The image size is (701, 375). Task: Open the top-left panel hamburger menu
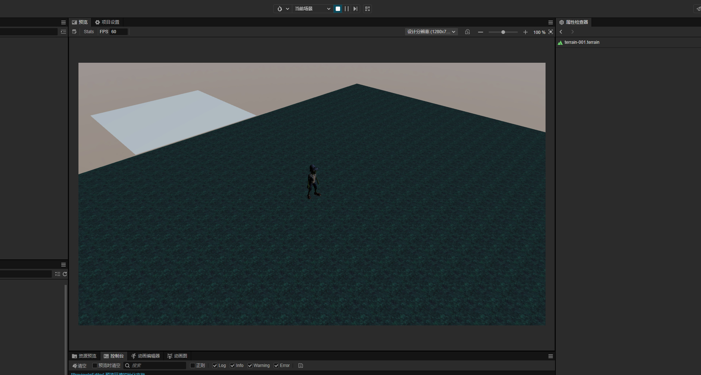(63, 22)
